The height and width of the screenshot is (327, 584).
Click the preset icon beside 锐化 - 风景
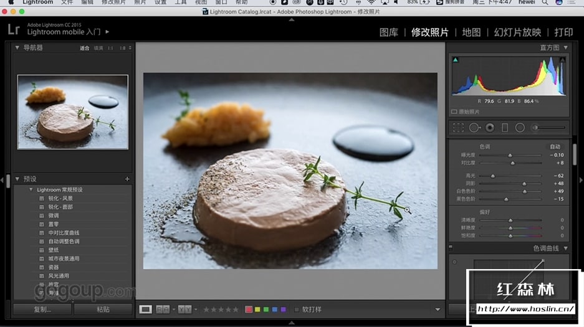click(42, 198)
